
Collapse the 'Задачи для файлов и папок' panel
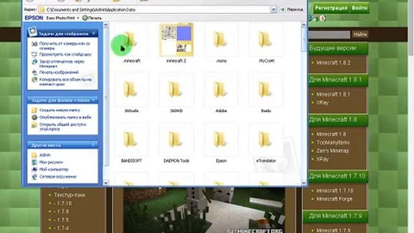coord(94,100)
